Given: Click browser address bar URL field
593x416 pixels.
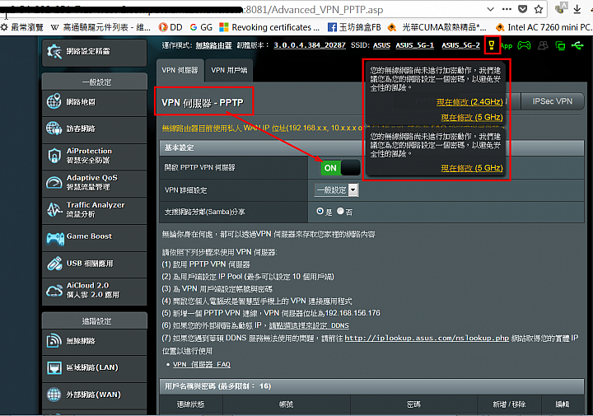Looking at the screenshot, I should point(242,9).
